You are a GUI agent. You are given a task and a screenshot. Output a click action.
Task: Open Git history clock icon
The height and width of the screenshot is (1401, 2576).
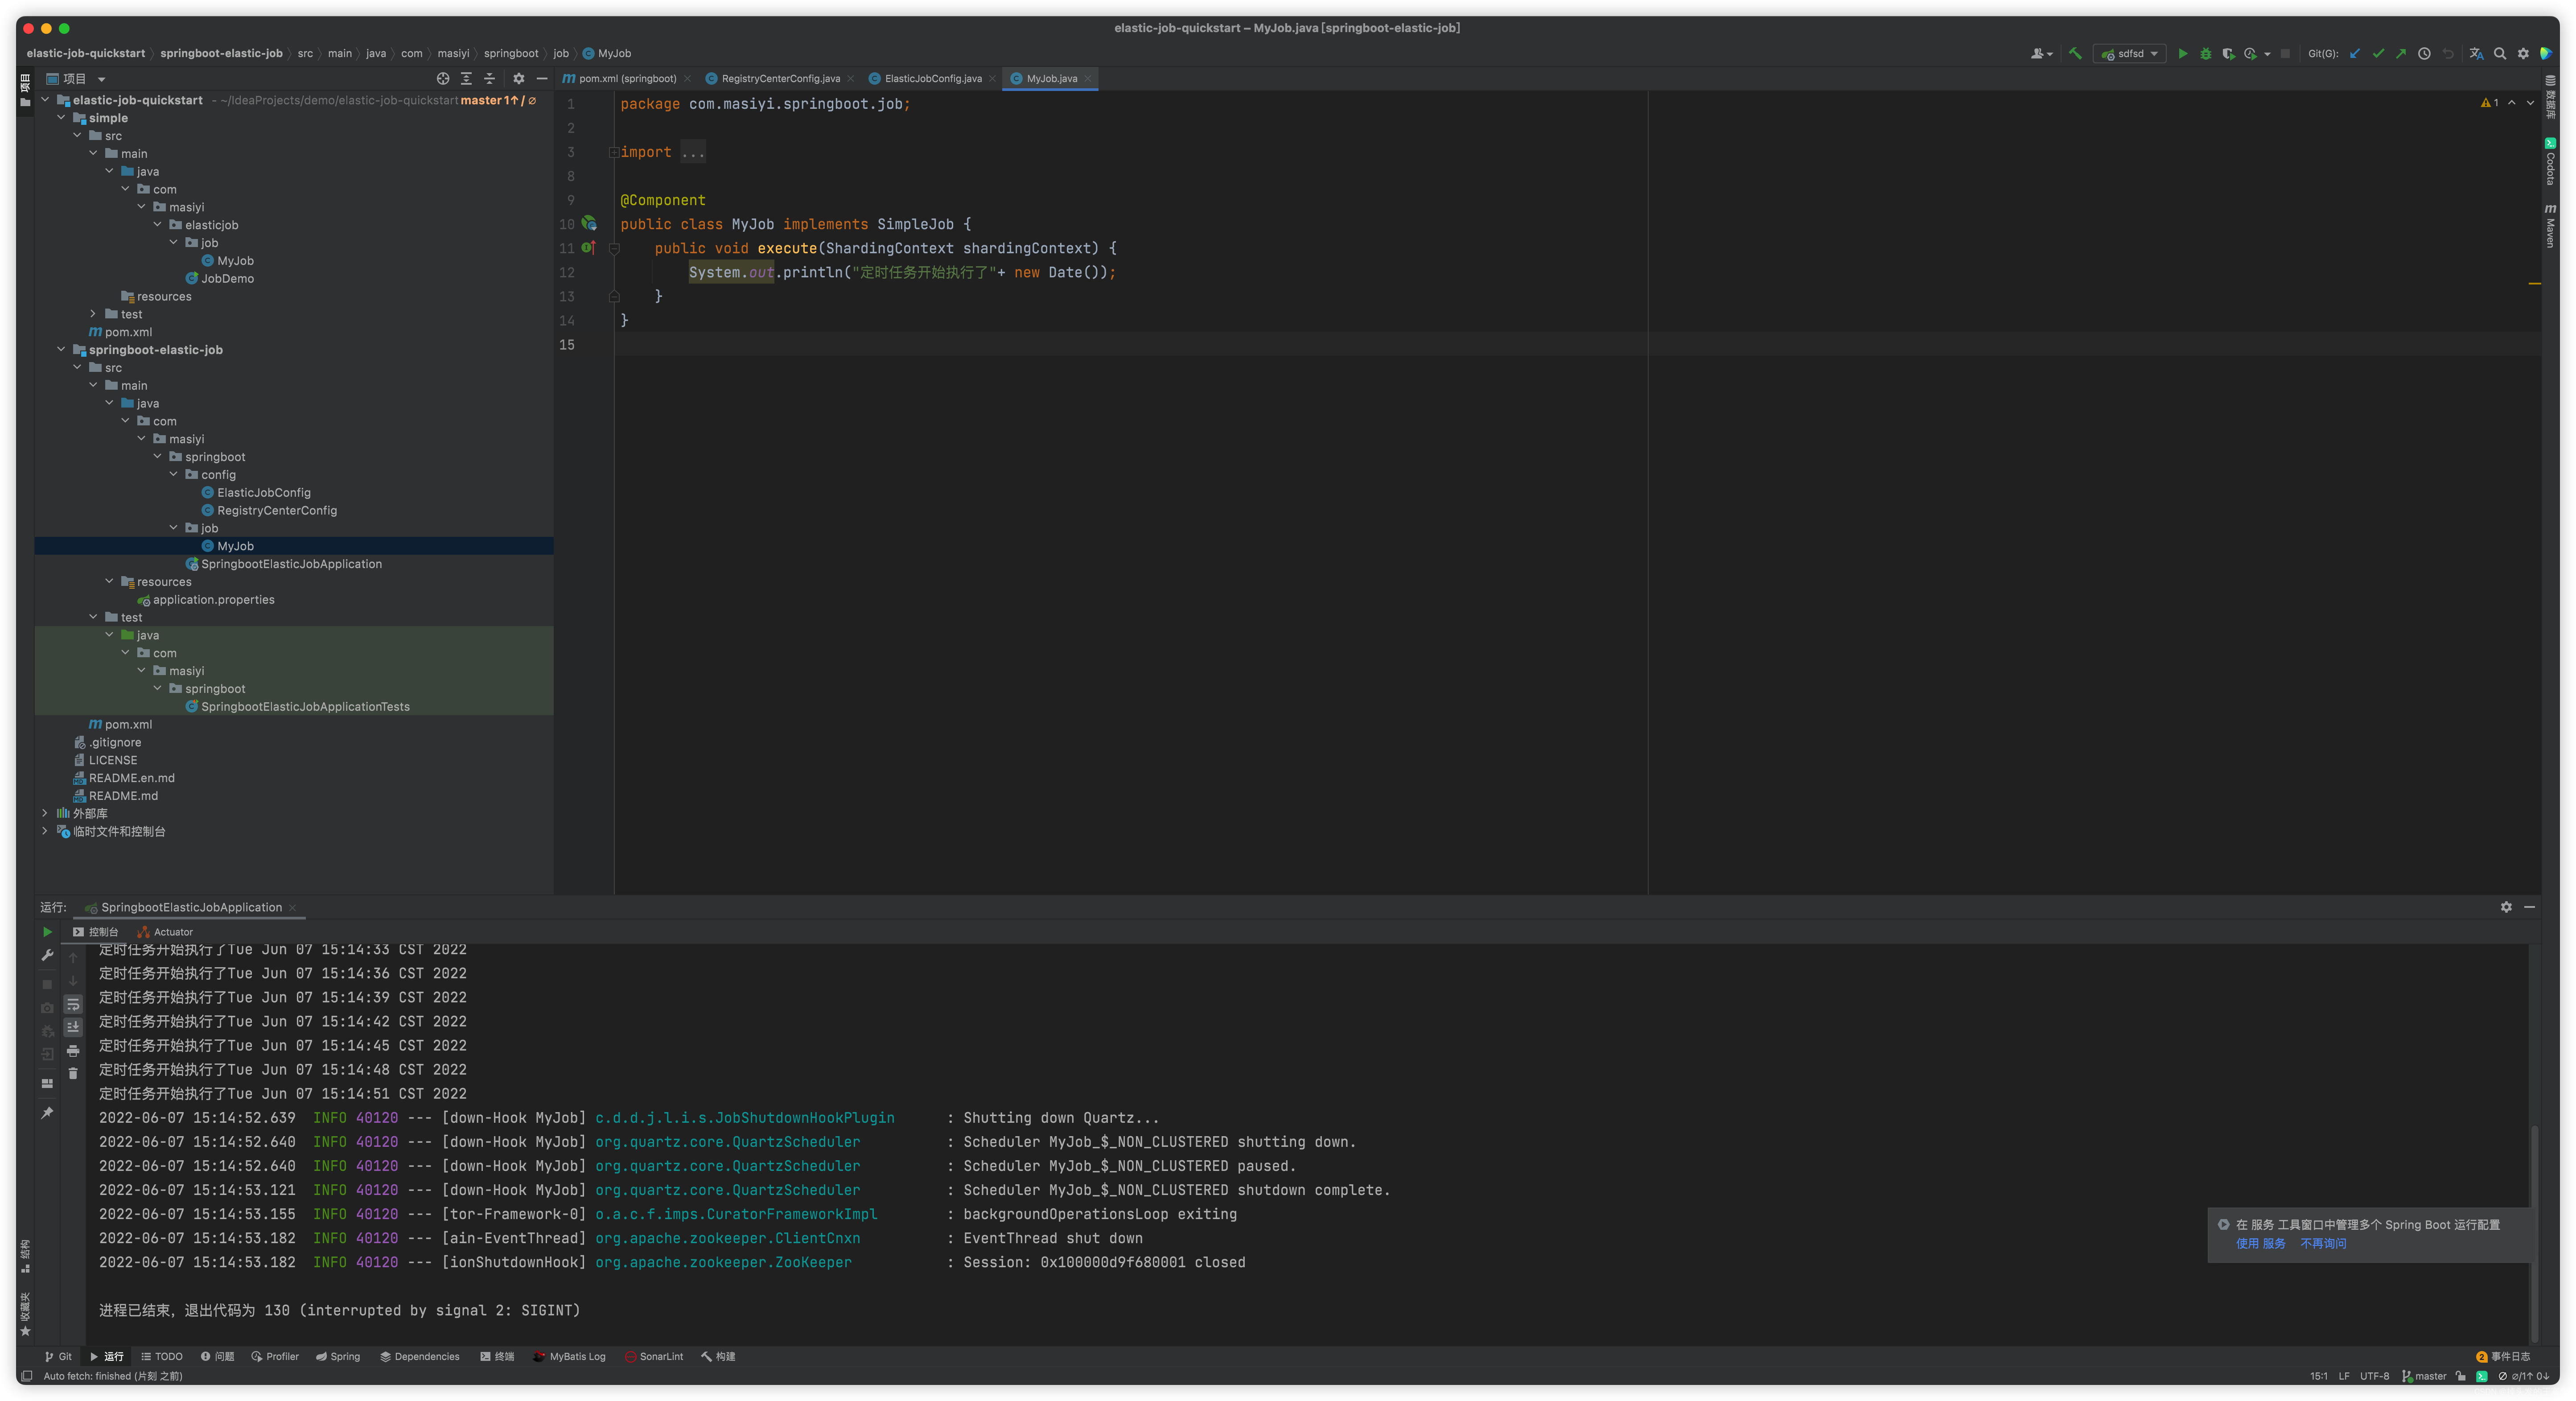[2424, 54]
